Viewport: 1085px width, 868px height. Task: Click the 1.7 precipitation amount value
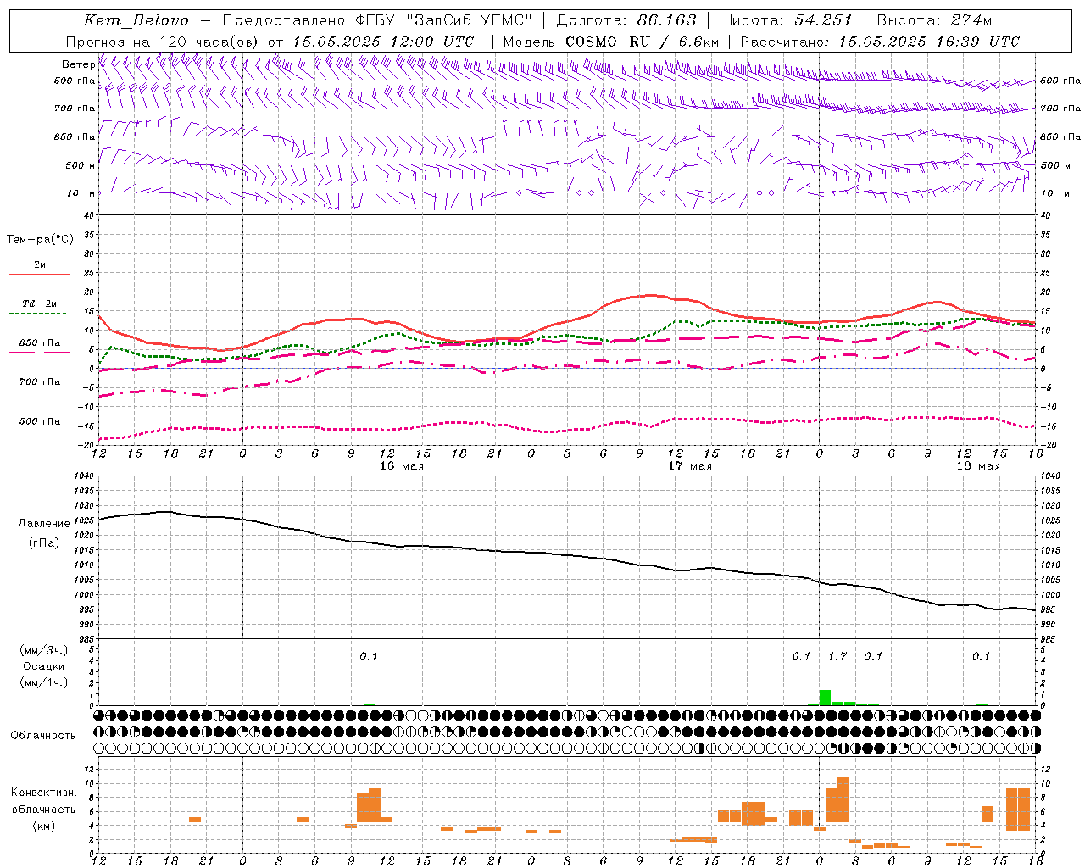click(x=837, y=656)
